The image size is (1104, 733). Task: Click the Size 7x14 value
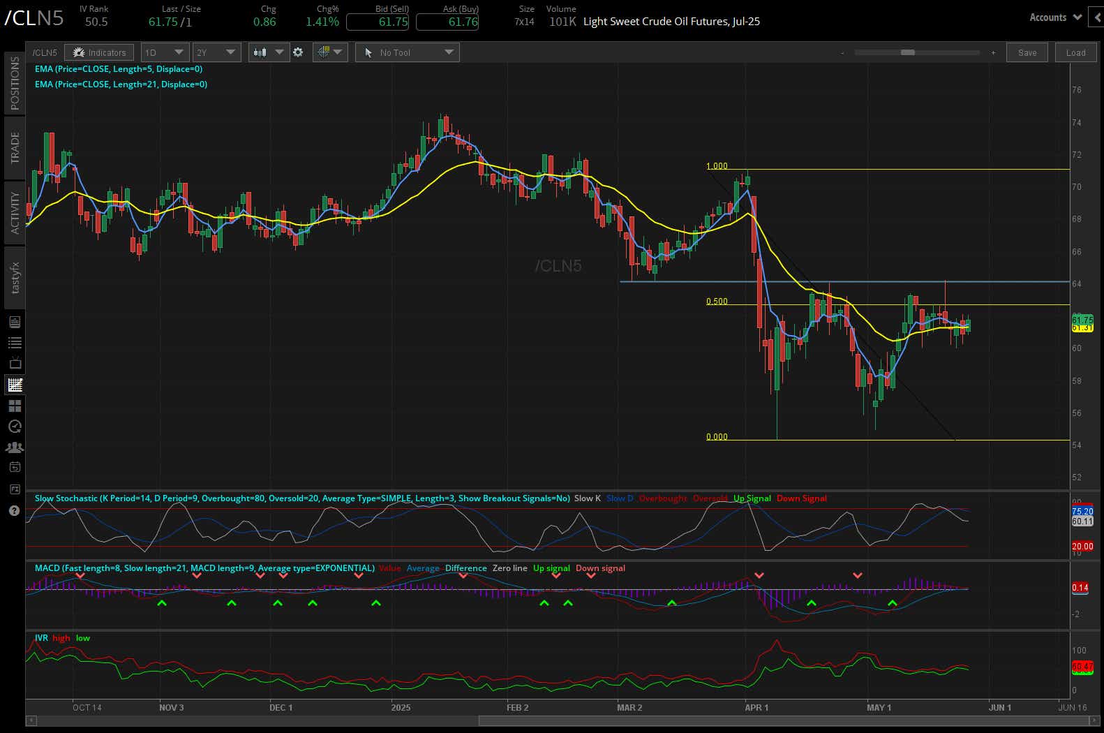tap(524, 22)
